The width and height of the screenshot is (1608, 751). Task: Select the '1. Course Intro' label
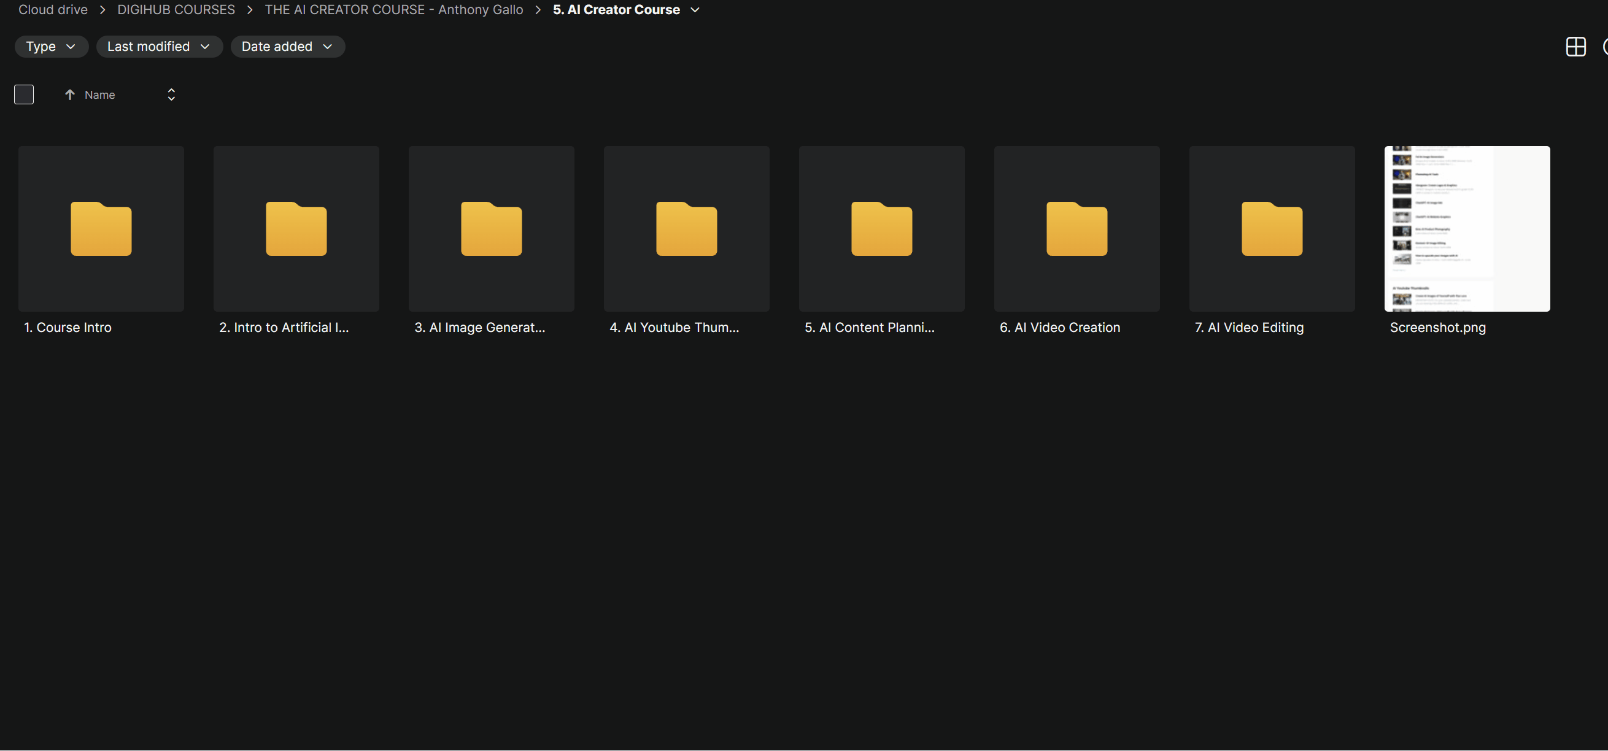pyautogui.click(x=68, y=327)
